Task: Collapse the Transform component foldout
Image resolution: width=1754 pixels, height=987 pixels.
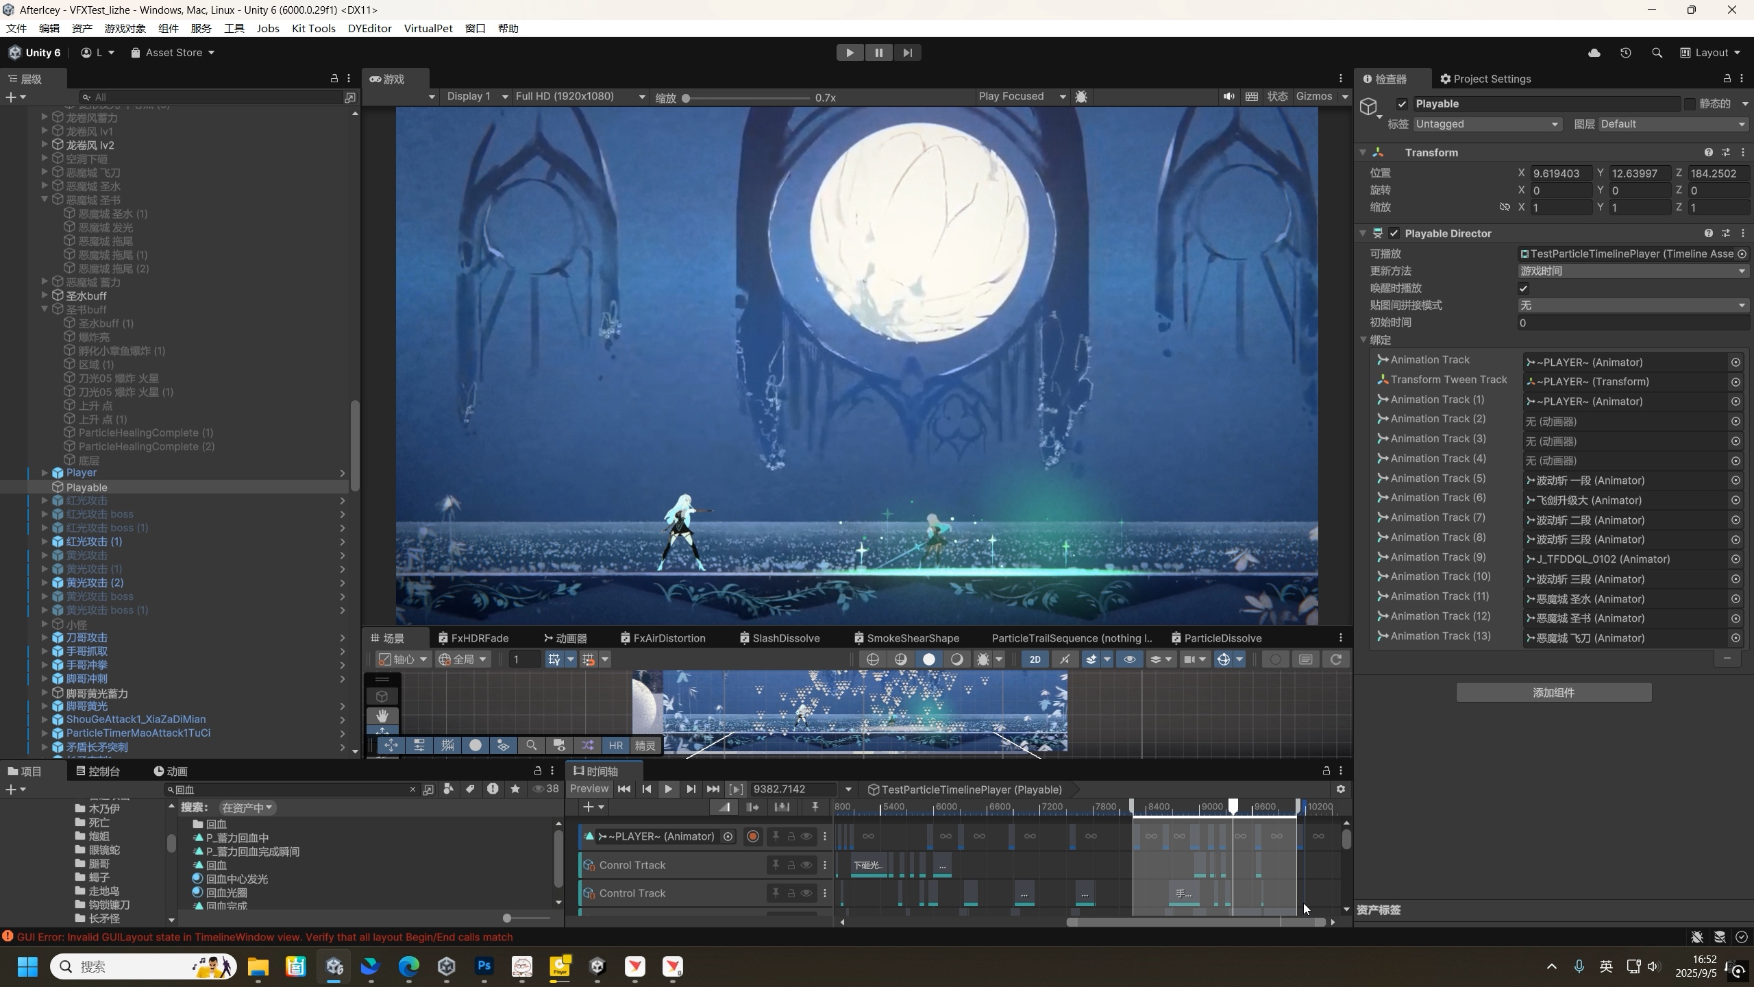Action: click(1363, 152)
